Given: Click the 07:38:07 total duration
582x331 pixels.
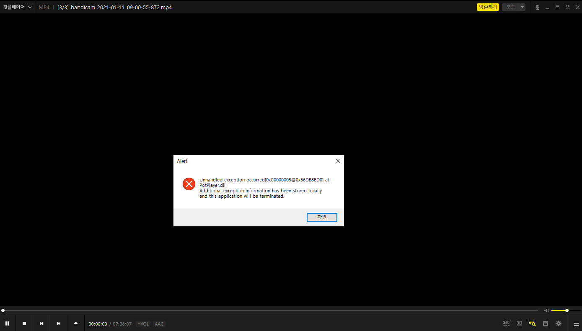Looking at the screenshot, I should pyautogui.click(x=122, y=324).
